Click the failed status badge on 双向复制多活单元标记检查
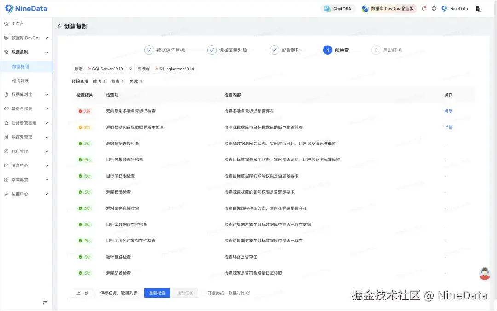Viewport: 497px width, 311px height. click(85, 111)
